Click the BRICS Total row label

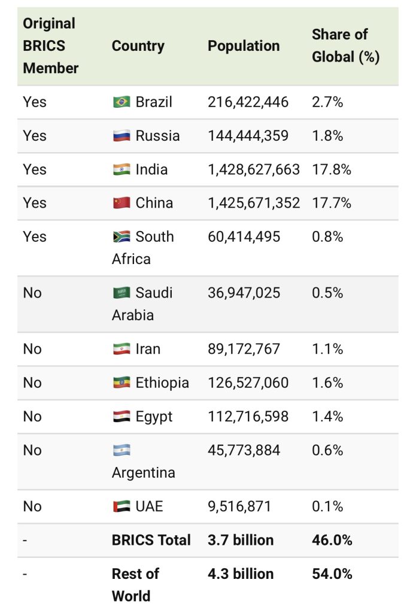pos(151,540)
